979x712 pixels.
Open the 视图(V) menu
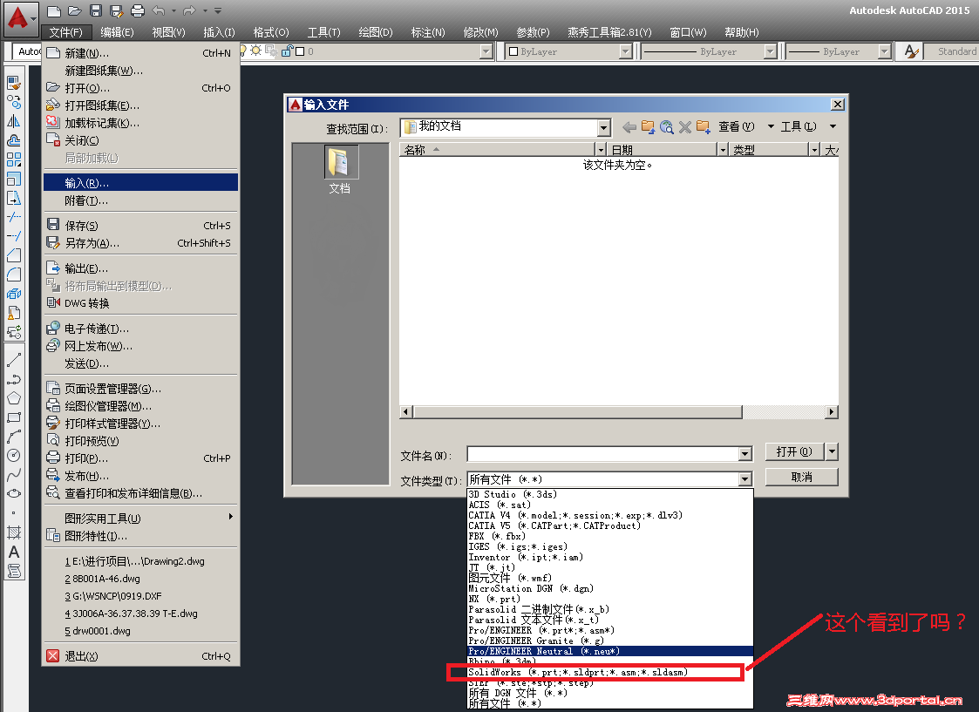(x=168, y=32)
